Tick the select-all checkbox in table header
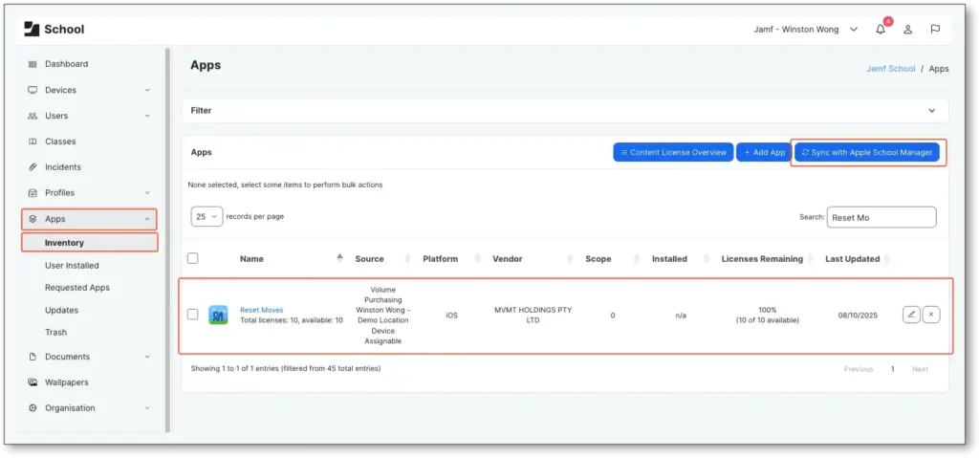Screen dimensions: 979x458 pos(193,258)
